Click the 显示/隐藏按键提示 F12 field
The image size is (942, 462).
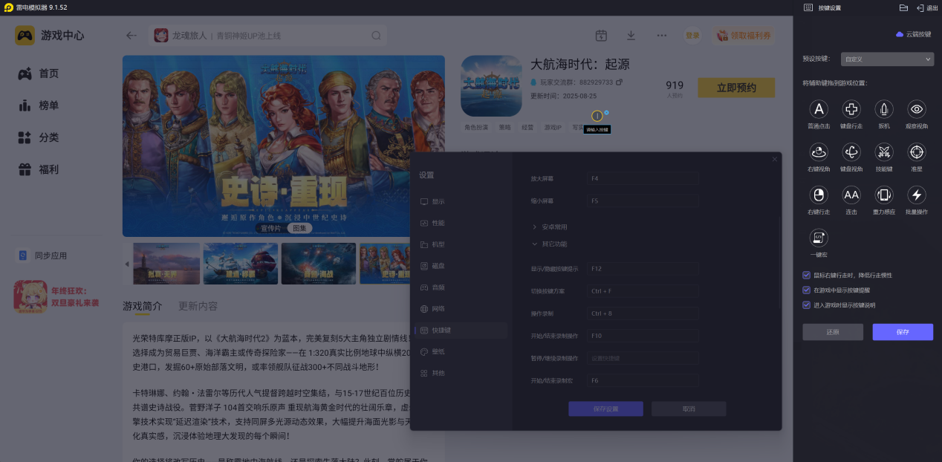[642, 268]
